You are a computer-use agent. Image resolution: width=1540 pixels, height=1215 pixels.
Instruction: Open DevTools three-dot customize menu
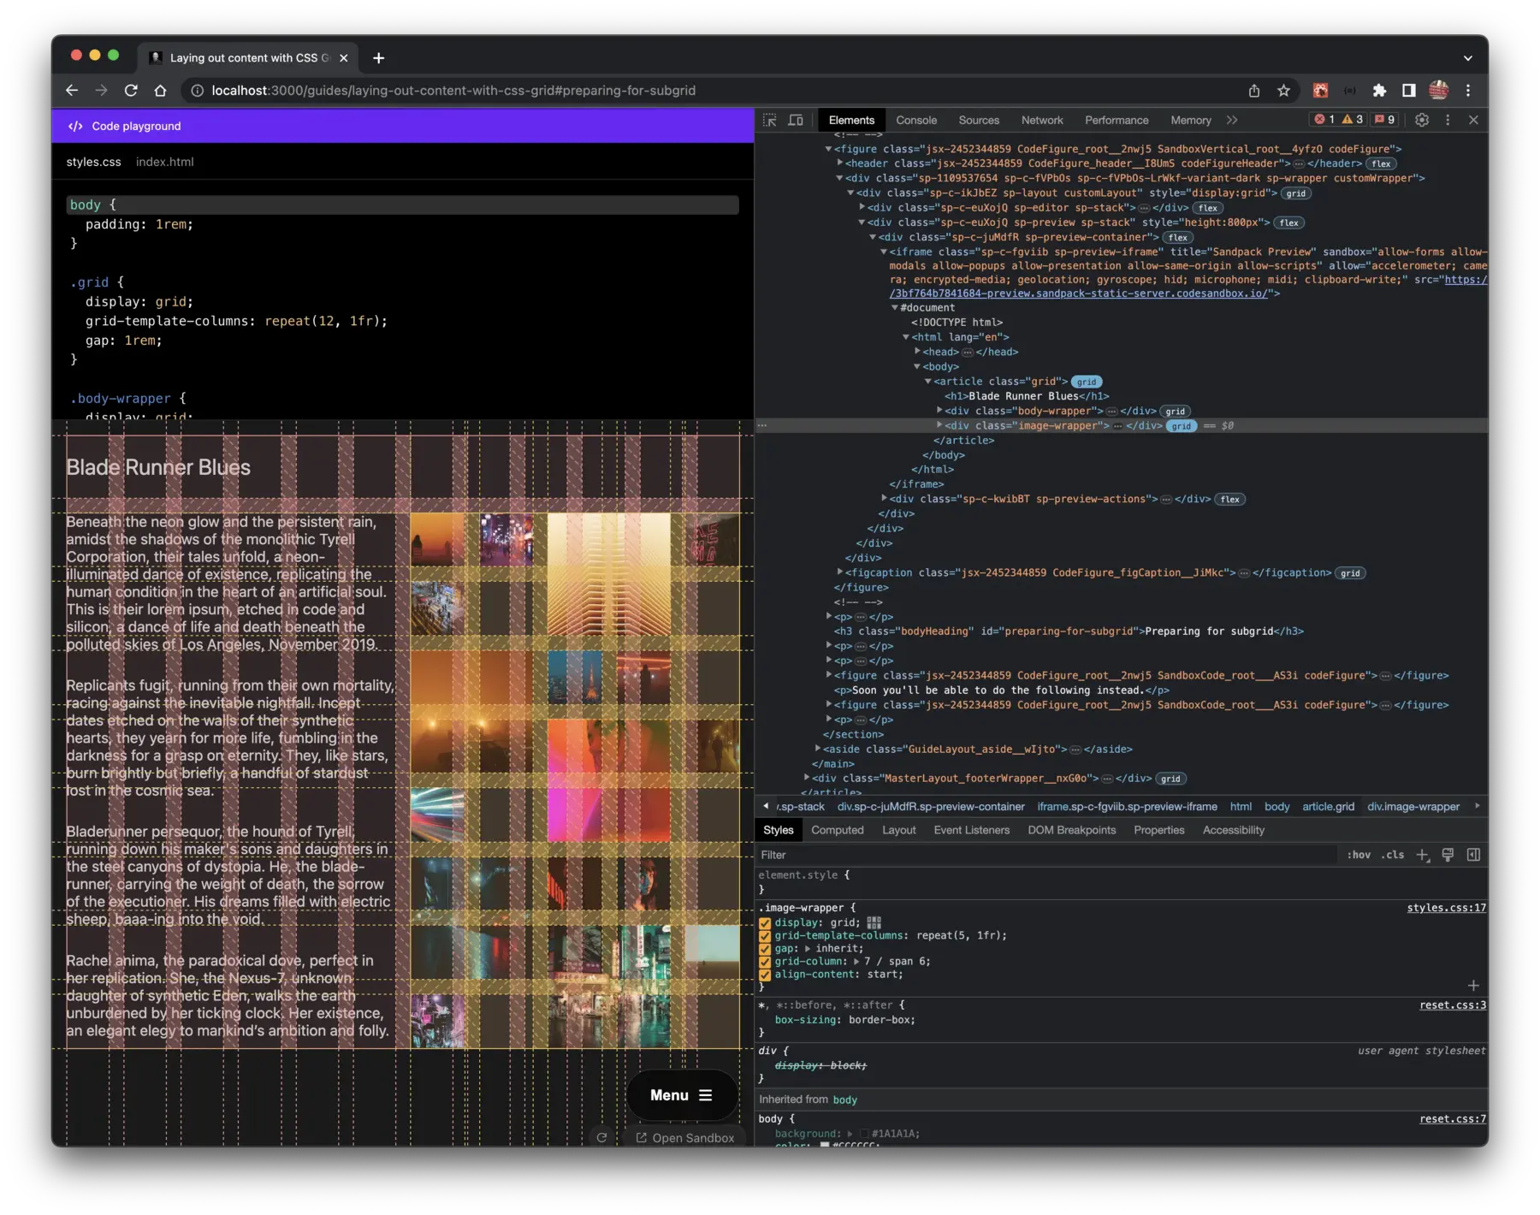[x=1448, y=120]
